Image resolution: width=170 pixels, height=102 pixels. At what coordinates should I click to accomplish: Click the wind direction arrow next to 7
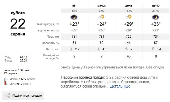pos(126,49)
